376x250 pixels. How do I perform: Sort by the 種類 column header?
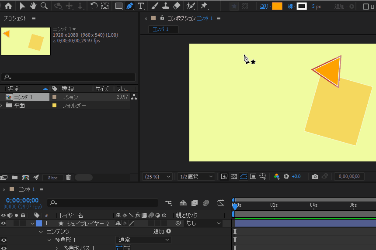click(x=68, y=89)
